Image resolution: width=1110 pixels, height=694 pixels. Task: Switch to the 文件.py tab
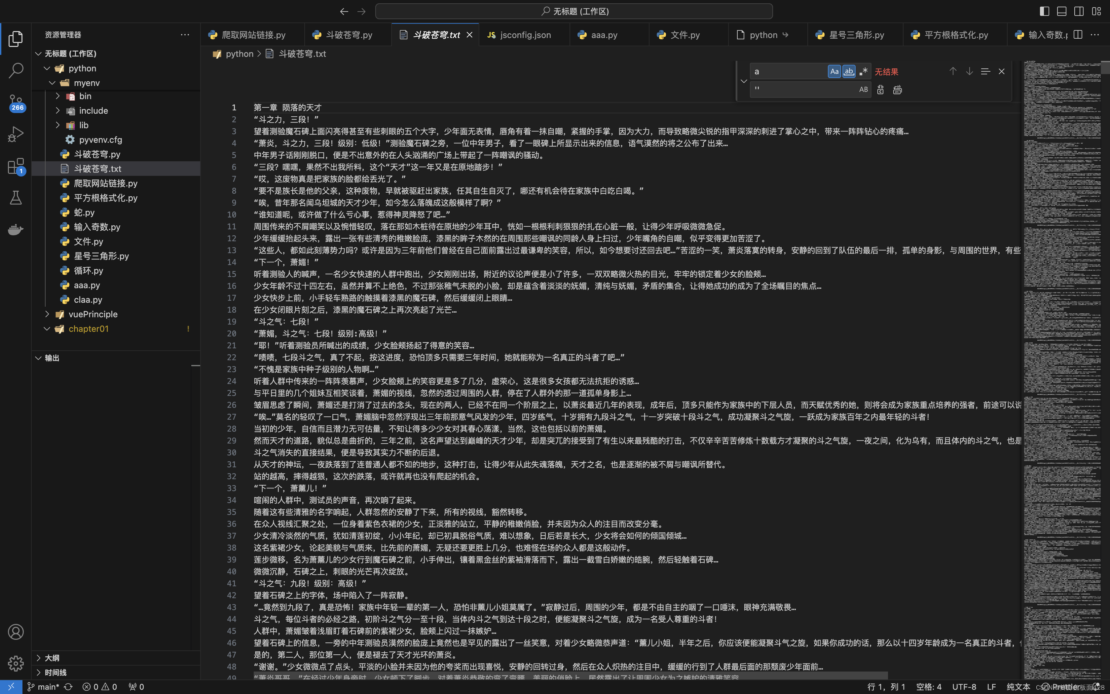(x=688, y=35)
